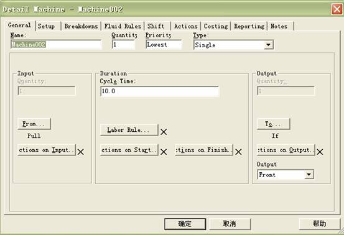Click the To... output rule button
Screen dimensions: 344x235
point(273,124)
